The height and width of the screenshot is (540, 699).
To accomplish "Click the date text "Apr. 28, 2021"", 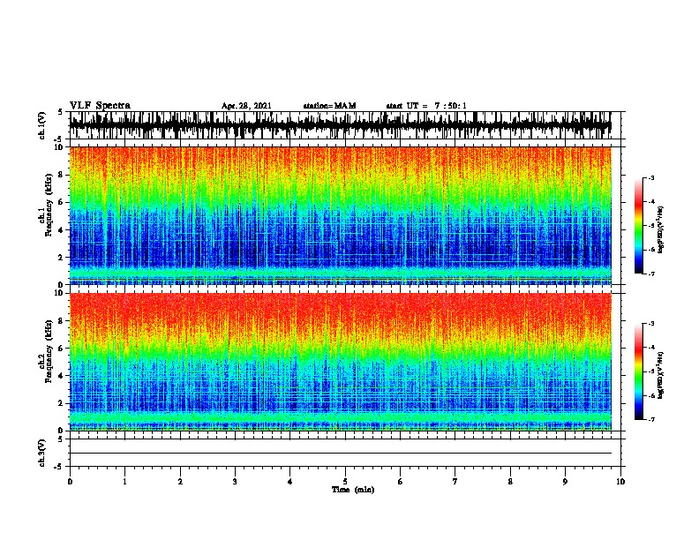I will [x=246, y=106].
